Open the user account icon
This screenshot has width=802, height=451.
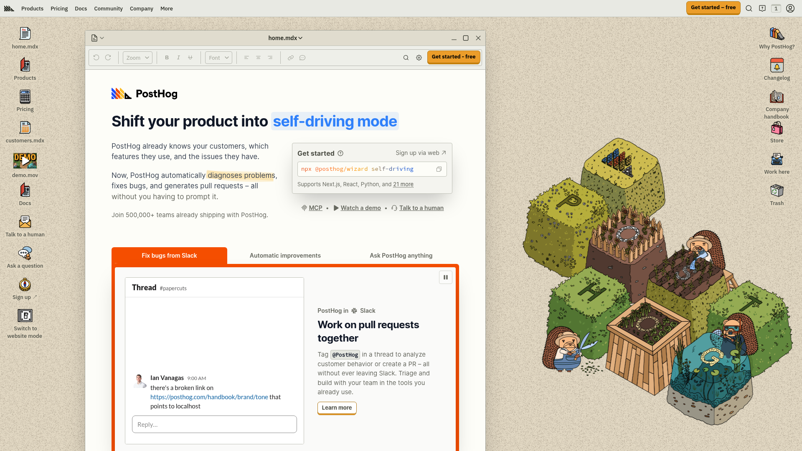click(790, 8)
